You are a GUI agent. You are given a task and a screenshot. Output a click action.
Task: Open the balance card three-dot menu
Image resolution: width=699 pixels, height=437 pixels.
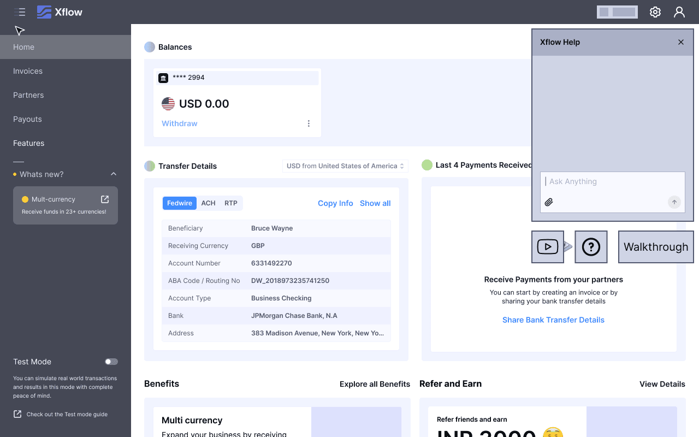click(x=309, y=123)
